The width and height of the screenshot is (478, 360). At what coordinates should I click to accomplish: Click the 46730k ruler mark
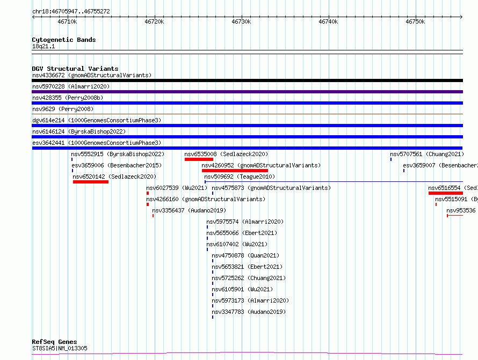point(241,21)
